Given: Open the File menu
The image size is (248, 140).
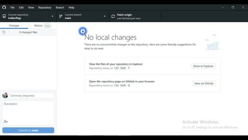Looking at the screenshot, I should 12,7.
